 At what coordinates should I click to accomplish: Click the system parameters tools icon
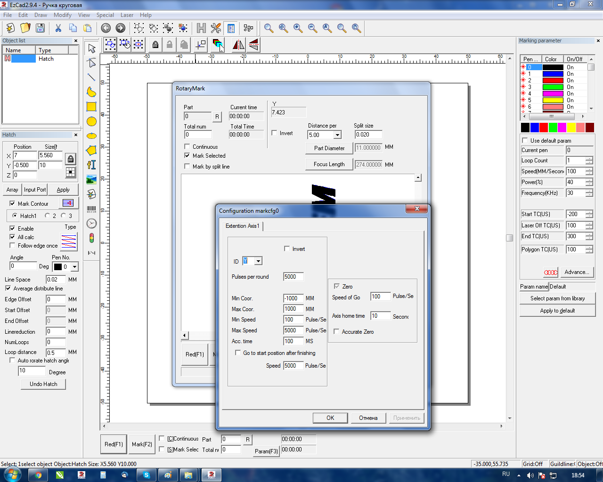[x=216, y=28]
